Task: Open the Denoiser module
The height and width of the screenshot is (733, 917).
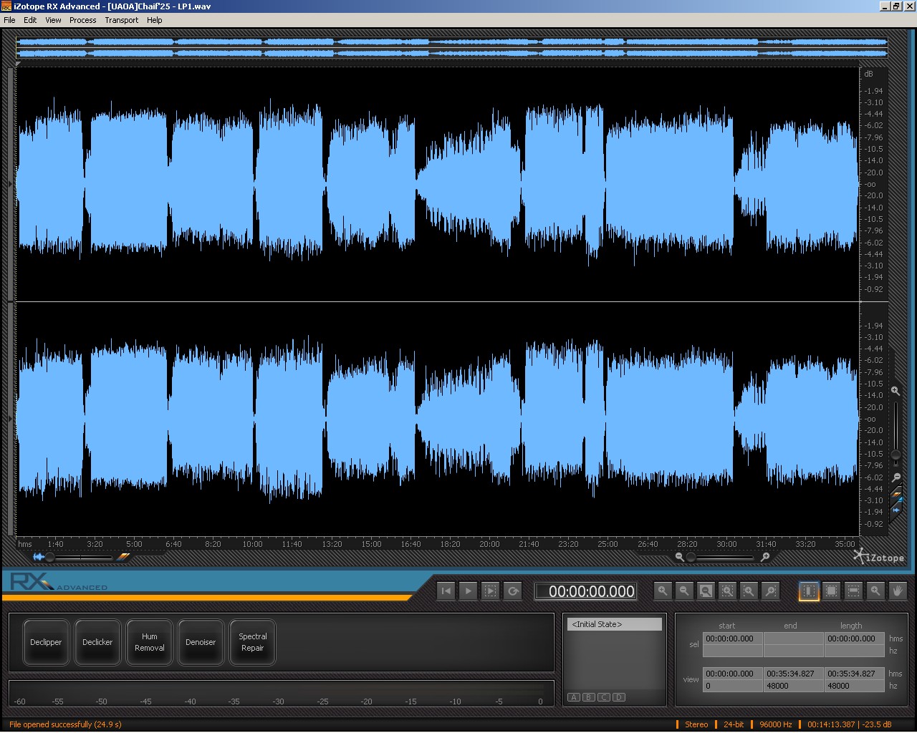Action: click(x=201, y=642)
